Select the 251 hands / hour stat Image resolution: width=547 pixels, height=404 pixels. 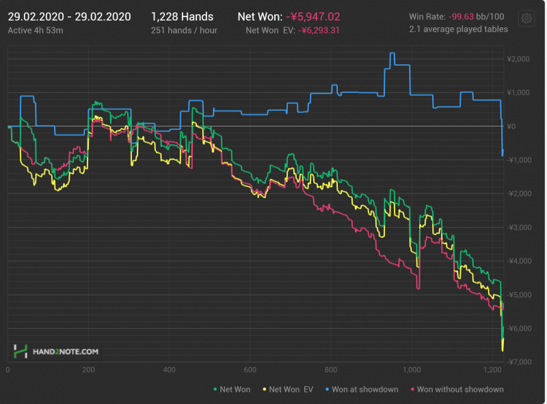click(183, 30)
